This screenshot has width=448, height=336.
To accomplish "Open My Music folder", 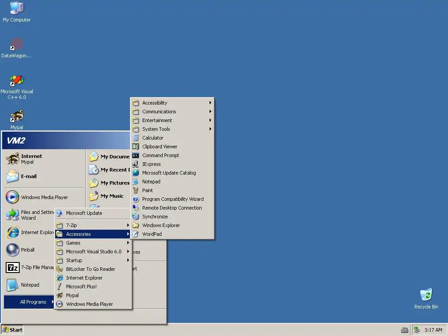I will [x=109, y=196].
